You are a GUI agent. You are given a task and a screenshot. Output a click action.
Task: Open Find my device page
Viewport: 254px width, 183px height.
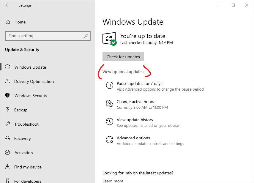click(28, 167)
